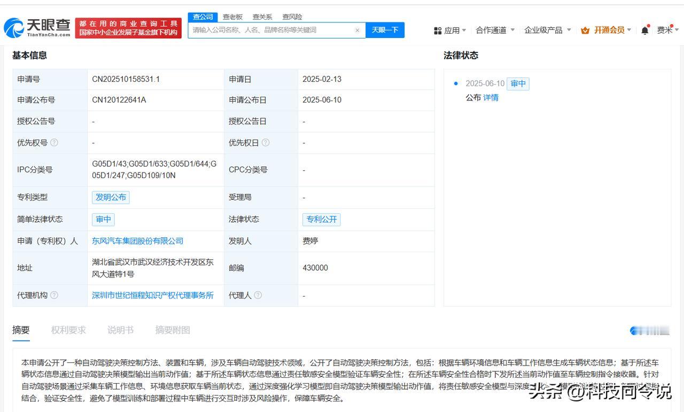Click application date 2025-02-13

tap(322, 79)
